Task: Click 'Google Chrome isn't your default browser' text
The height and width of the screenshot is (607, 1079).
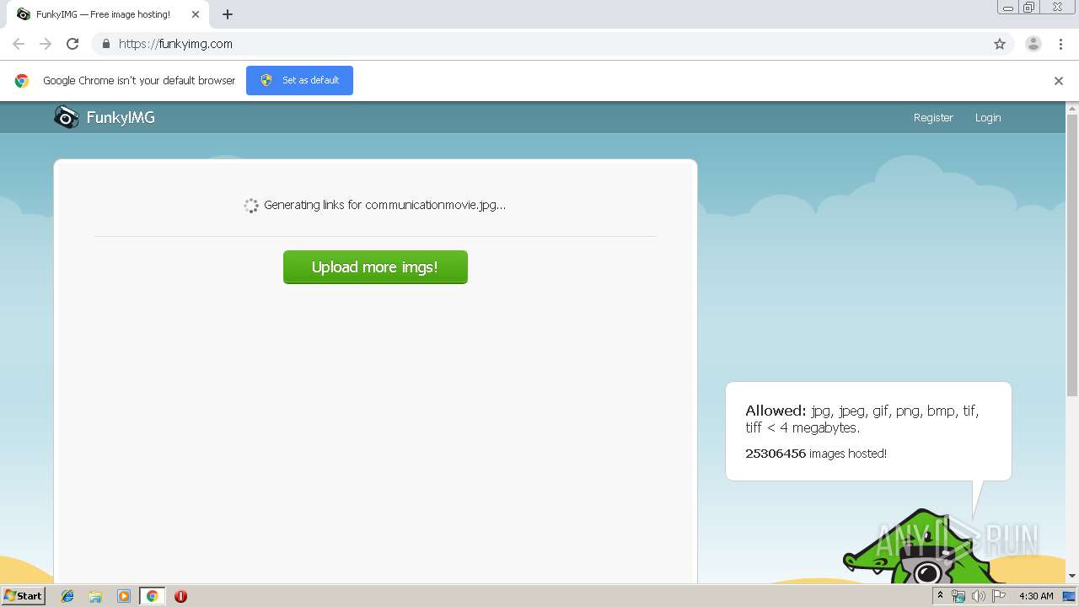Action: [139, 81]
